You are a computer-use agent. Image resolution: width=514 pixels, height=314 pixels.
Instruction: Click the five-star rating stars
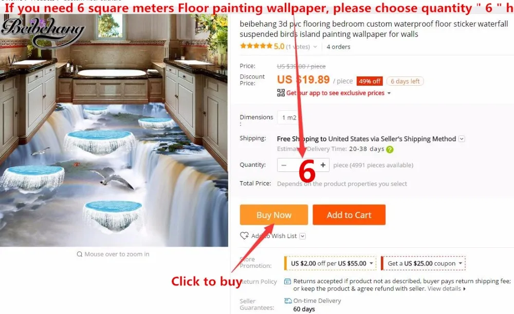[256, 46]
